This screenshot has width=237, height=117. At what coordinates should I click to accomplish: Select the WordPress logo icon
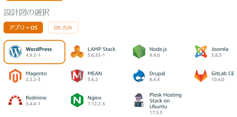point(15,52)
